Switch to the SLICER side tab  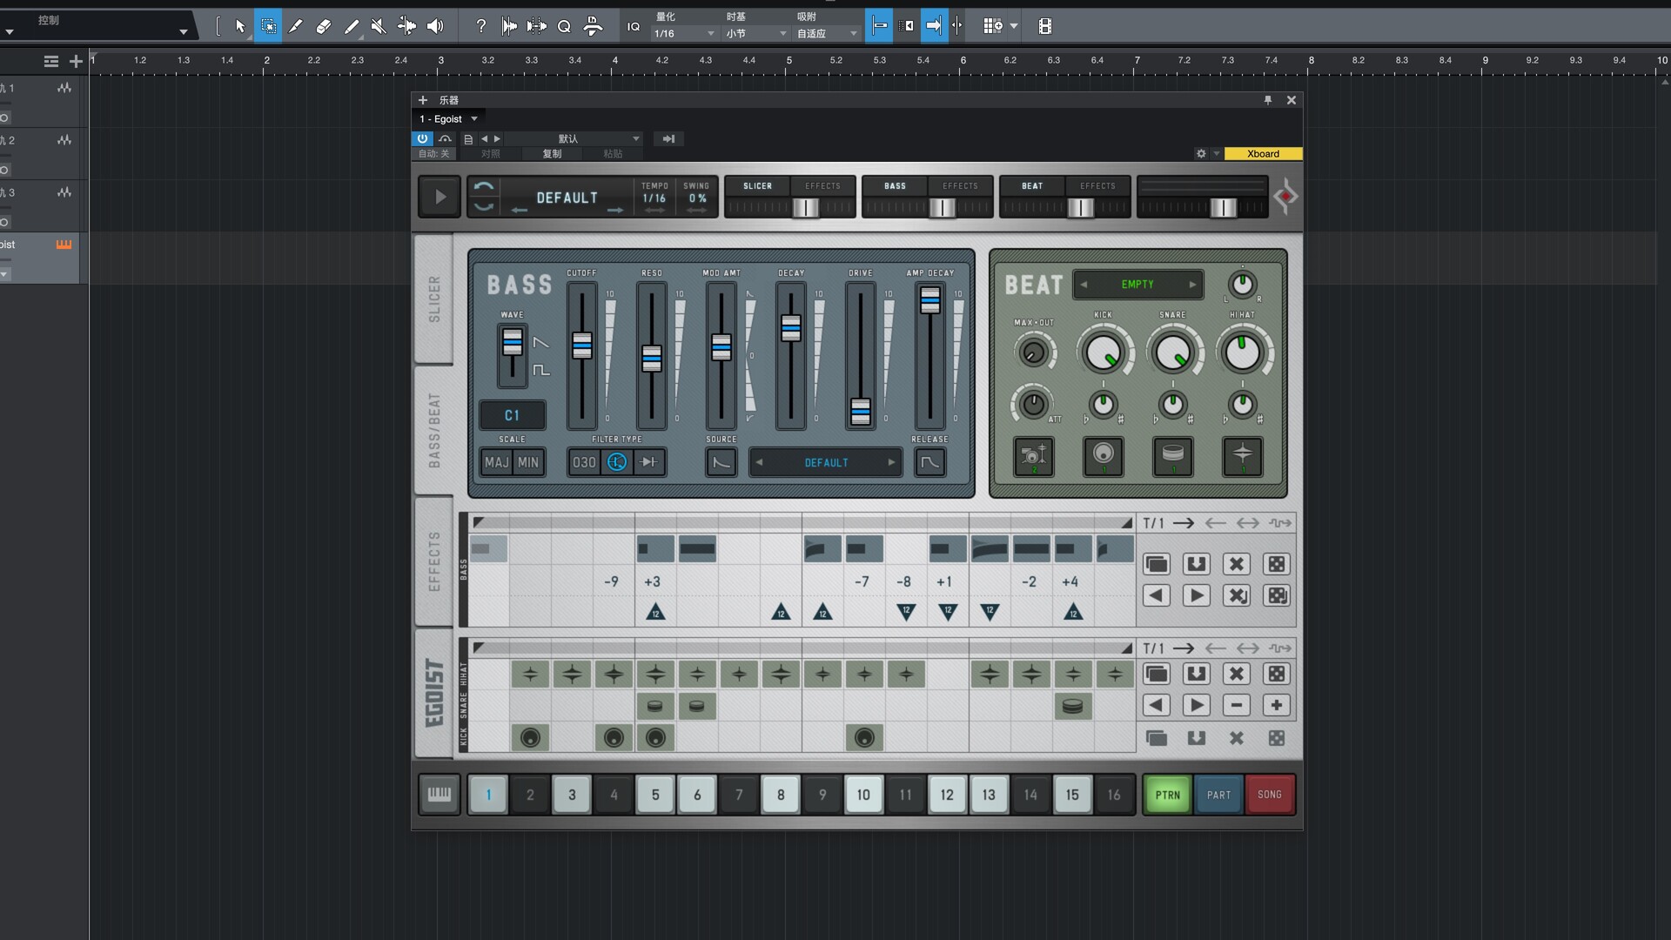(x=433, y=299)
